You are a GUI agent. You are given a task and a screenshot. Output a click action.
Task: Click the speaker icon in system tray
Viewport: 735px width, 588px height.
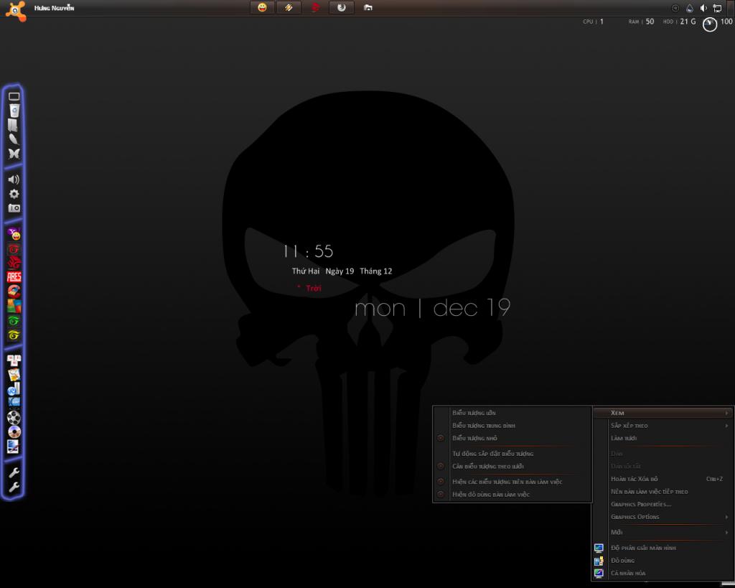pyautogui.click(x=703, y=8)
